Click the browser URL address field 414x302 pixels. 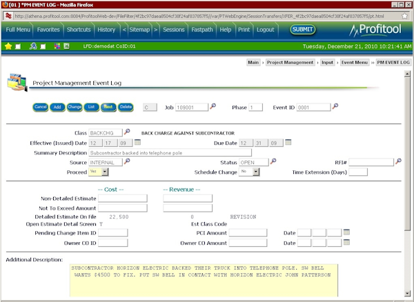[x=206, y=16]
